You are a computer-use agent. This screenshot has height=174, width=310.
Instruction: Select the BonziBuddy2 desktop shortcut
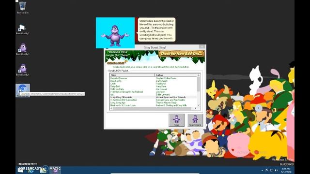point(23,29)
